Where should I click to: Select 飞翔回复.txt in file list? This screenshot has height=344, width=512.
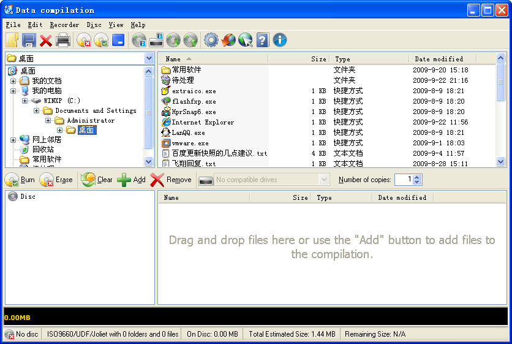coord(194,164)
